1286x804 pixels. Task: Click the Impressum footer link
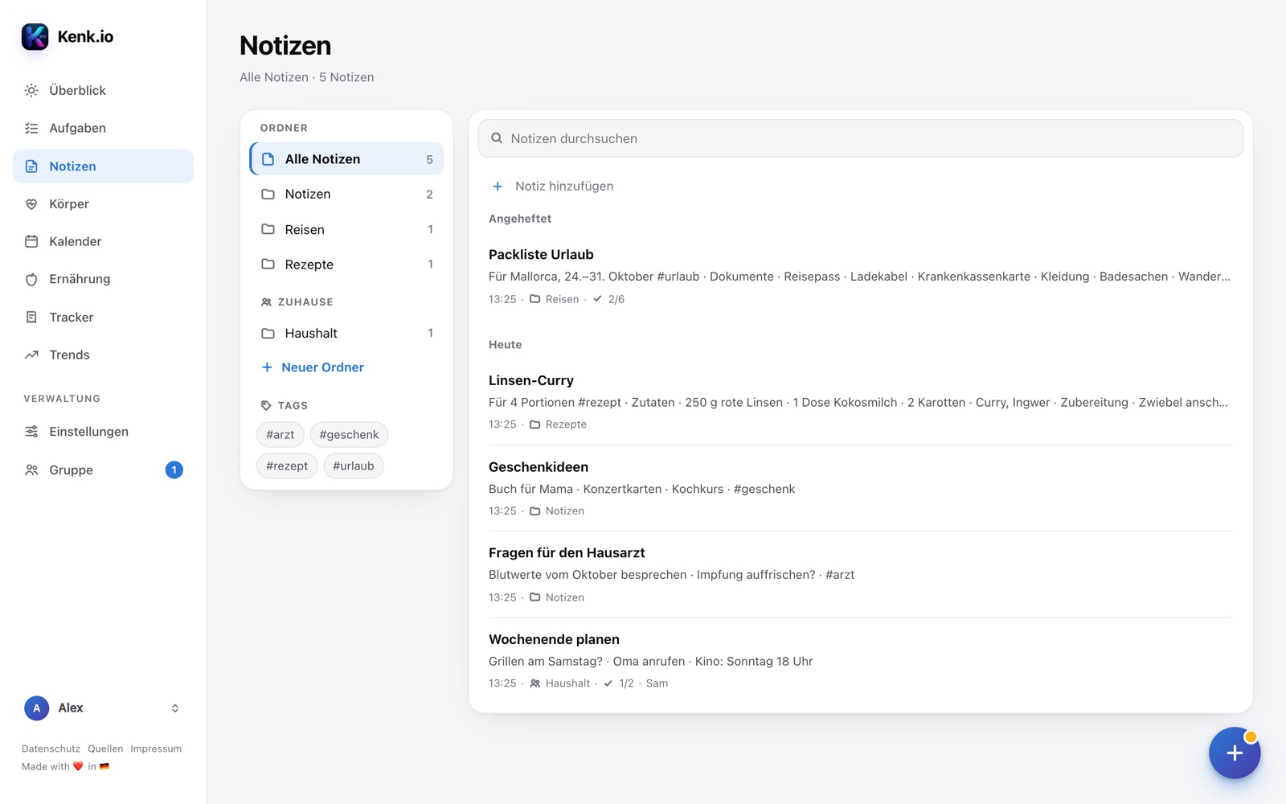156,749
